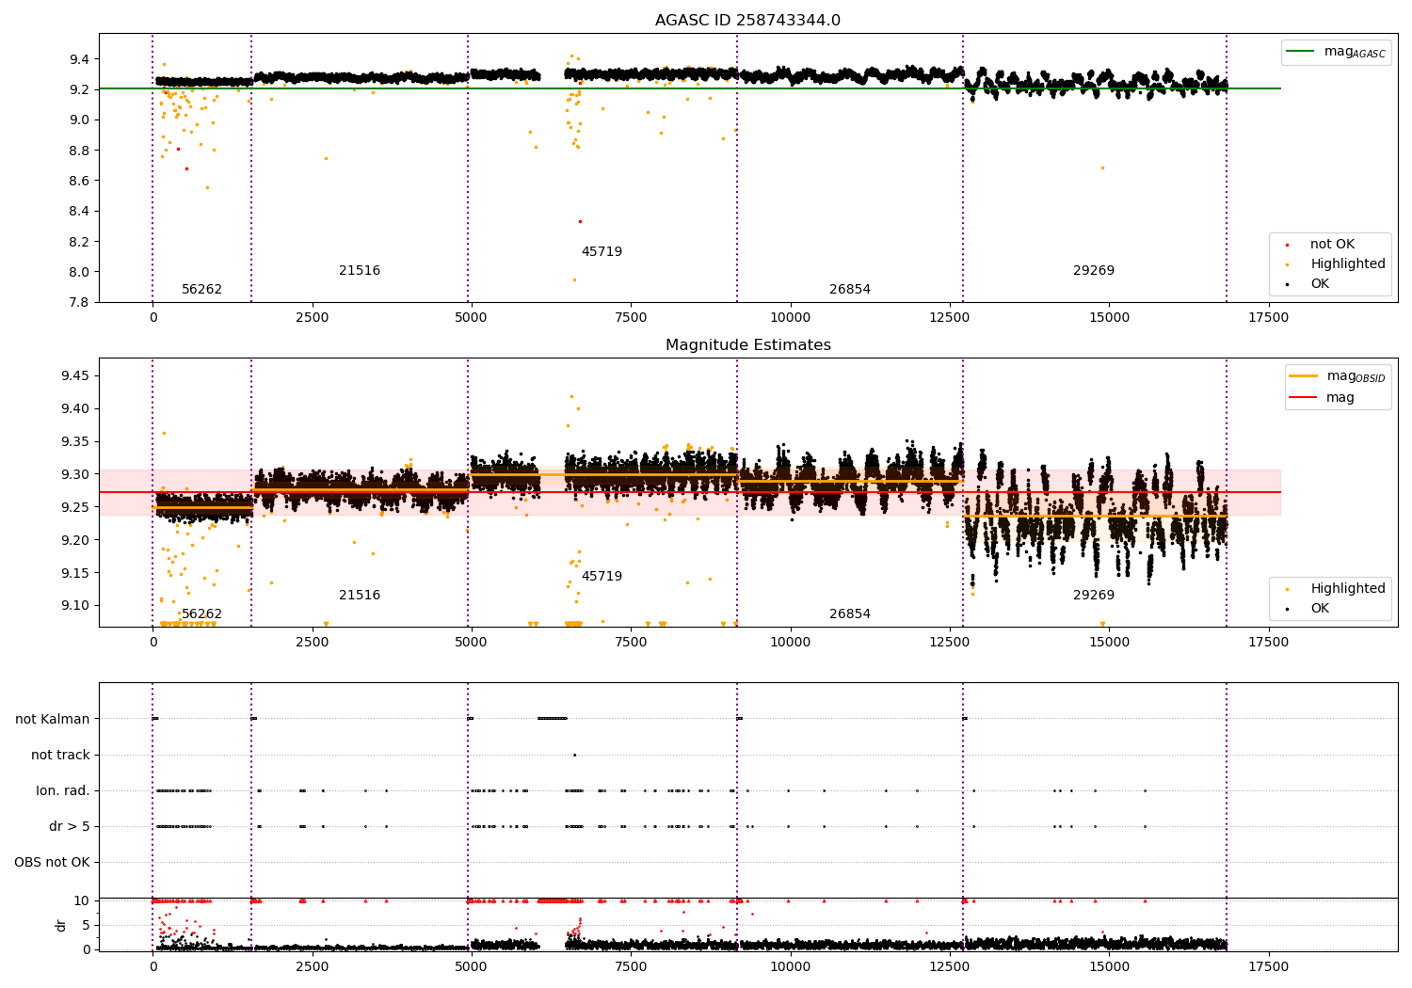This screenshot has height=988, width=1412.
Task: Click obsid label 26854 in top plot
Action: pyautogui.click(x=850, y=290)
